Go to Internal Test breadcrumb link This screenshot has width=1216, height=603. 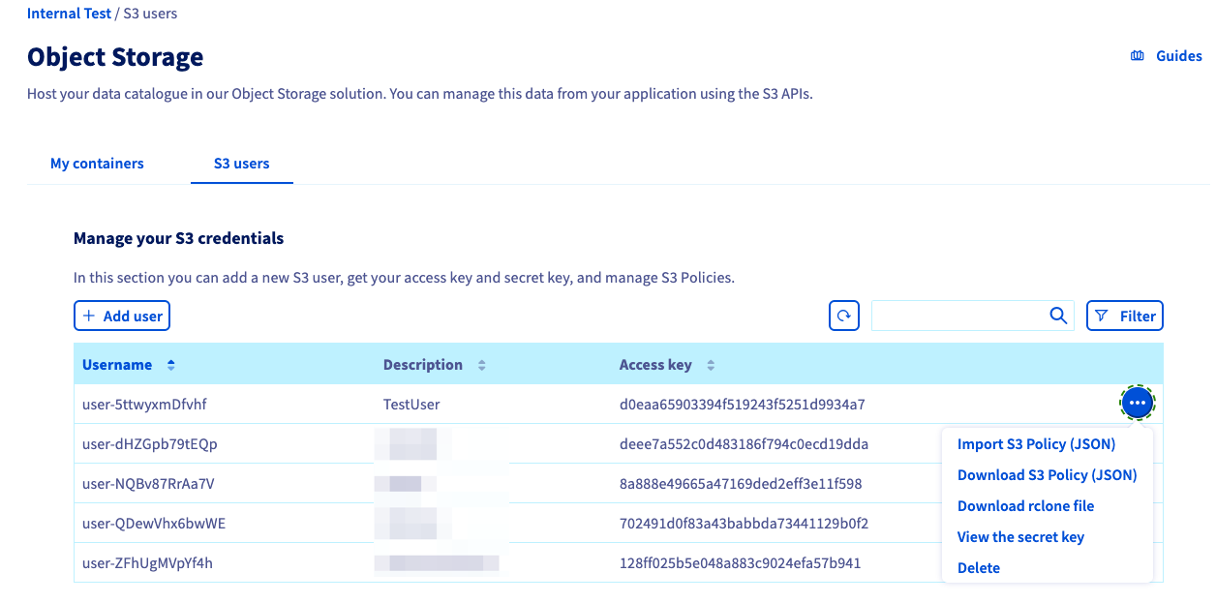coord(69,14)
